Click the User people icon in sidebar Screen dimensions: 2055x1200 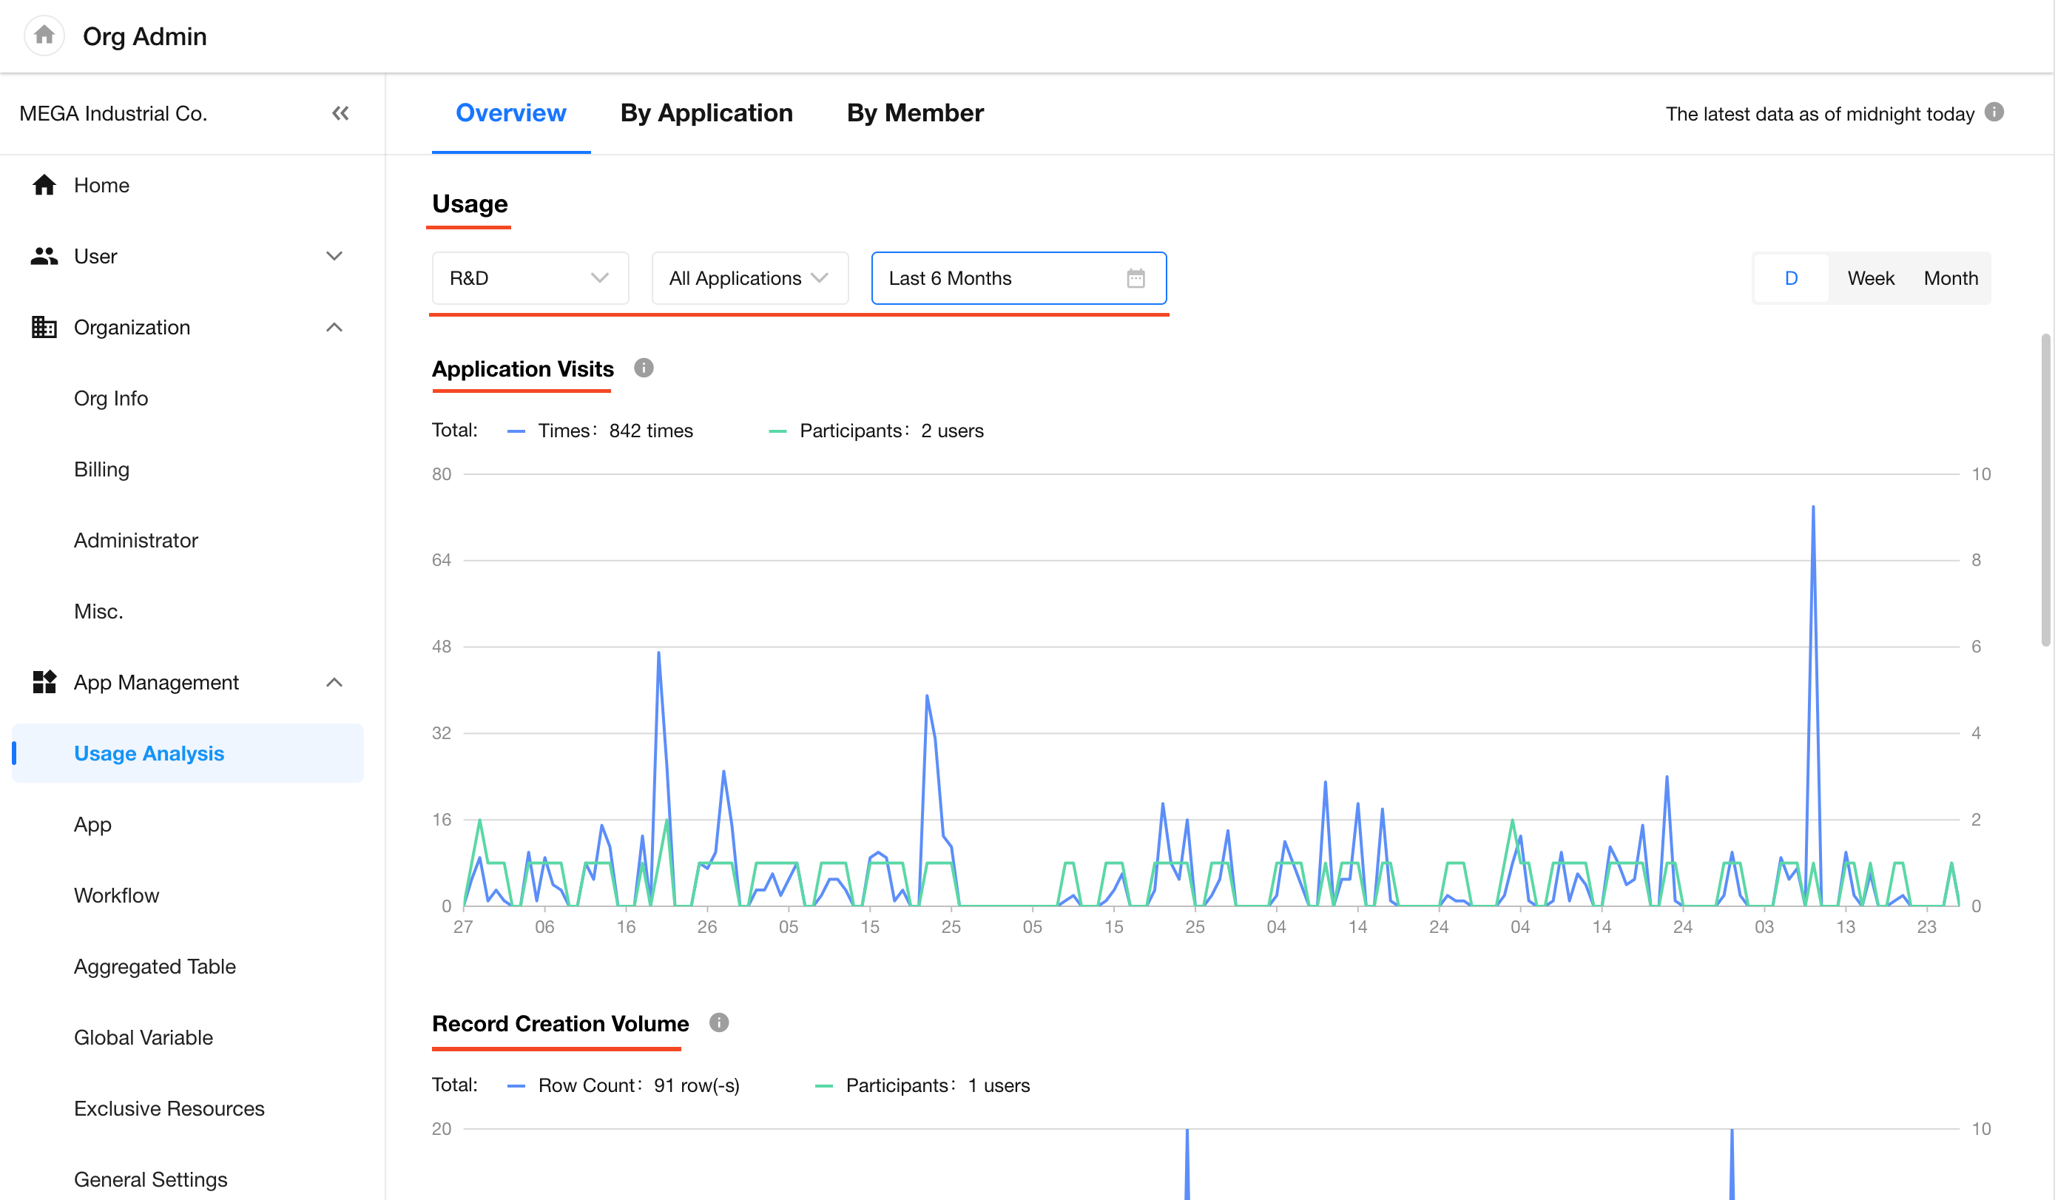click(x=44, y=256)
